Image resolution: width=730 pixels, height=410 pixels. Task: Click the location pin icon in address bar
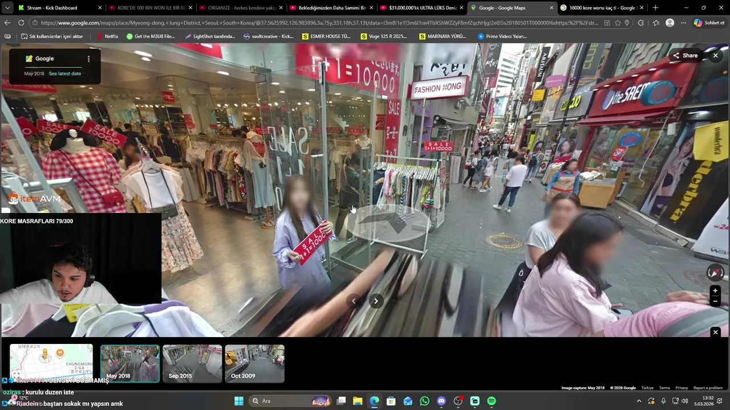627,23
